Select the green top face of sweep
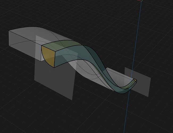Viewport: 173px width, 133px height. click(x=63, y=44)
